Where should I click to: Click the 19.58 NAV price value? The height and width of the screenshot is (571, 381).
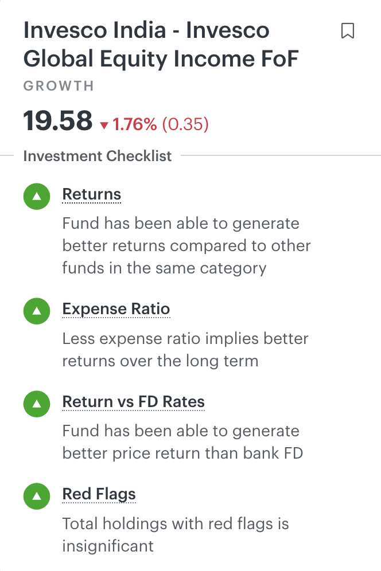57,122
